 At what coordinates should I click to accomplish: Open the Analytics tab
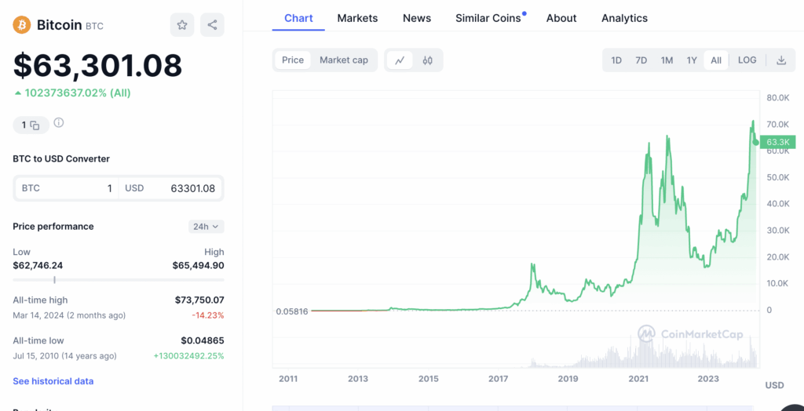[x=624, y=19]
